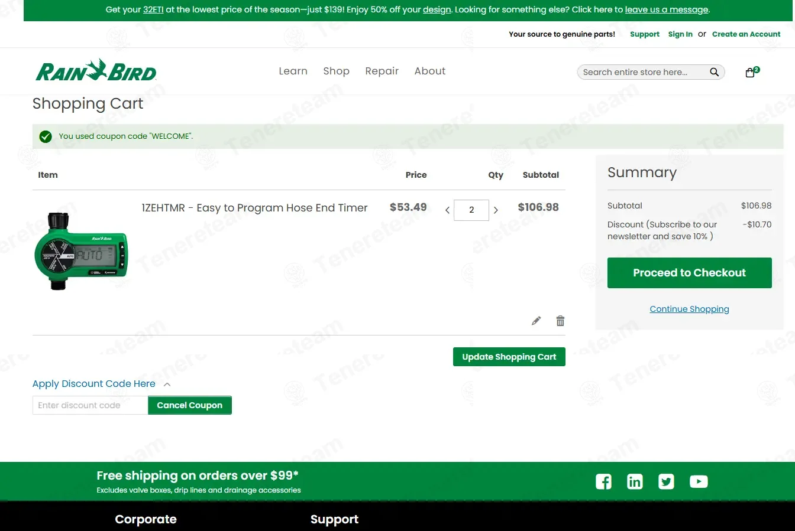Open the LinkedIn icon in footer
This screenshot has height=531, width=795.
click(635, 481)
